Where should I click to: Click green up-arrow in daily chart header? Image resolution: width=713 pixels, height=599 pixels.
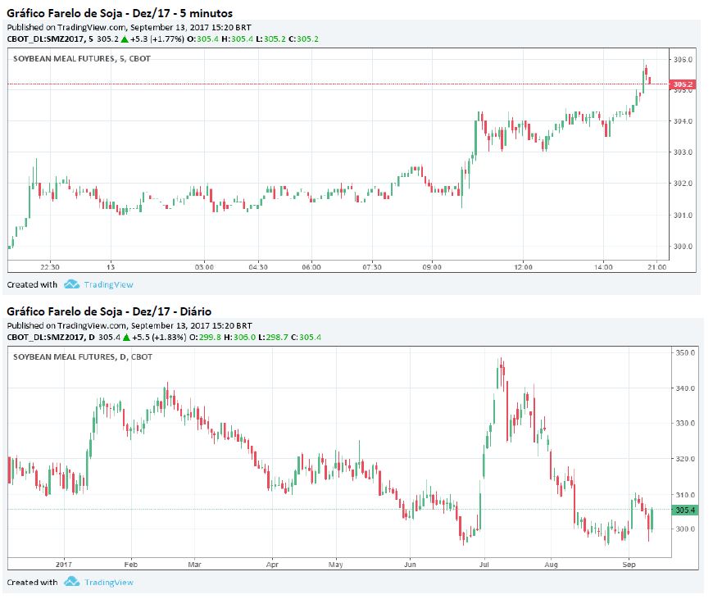127,337
